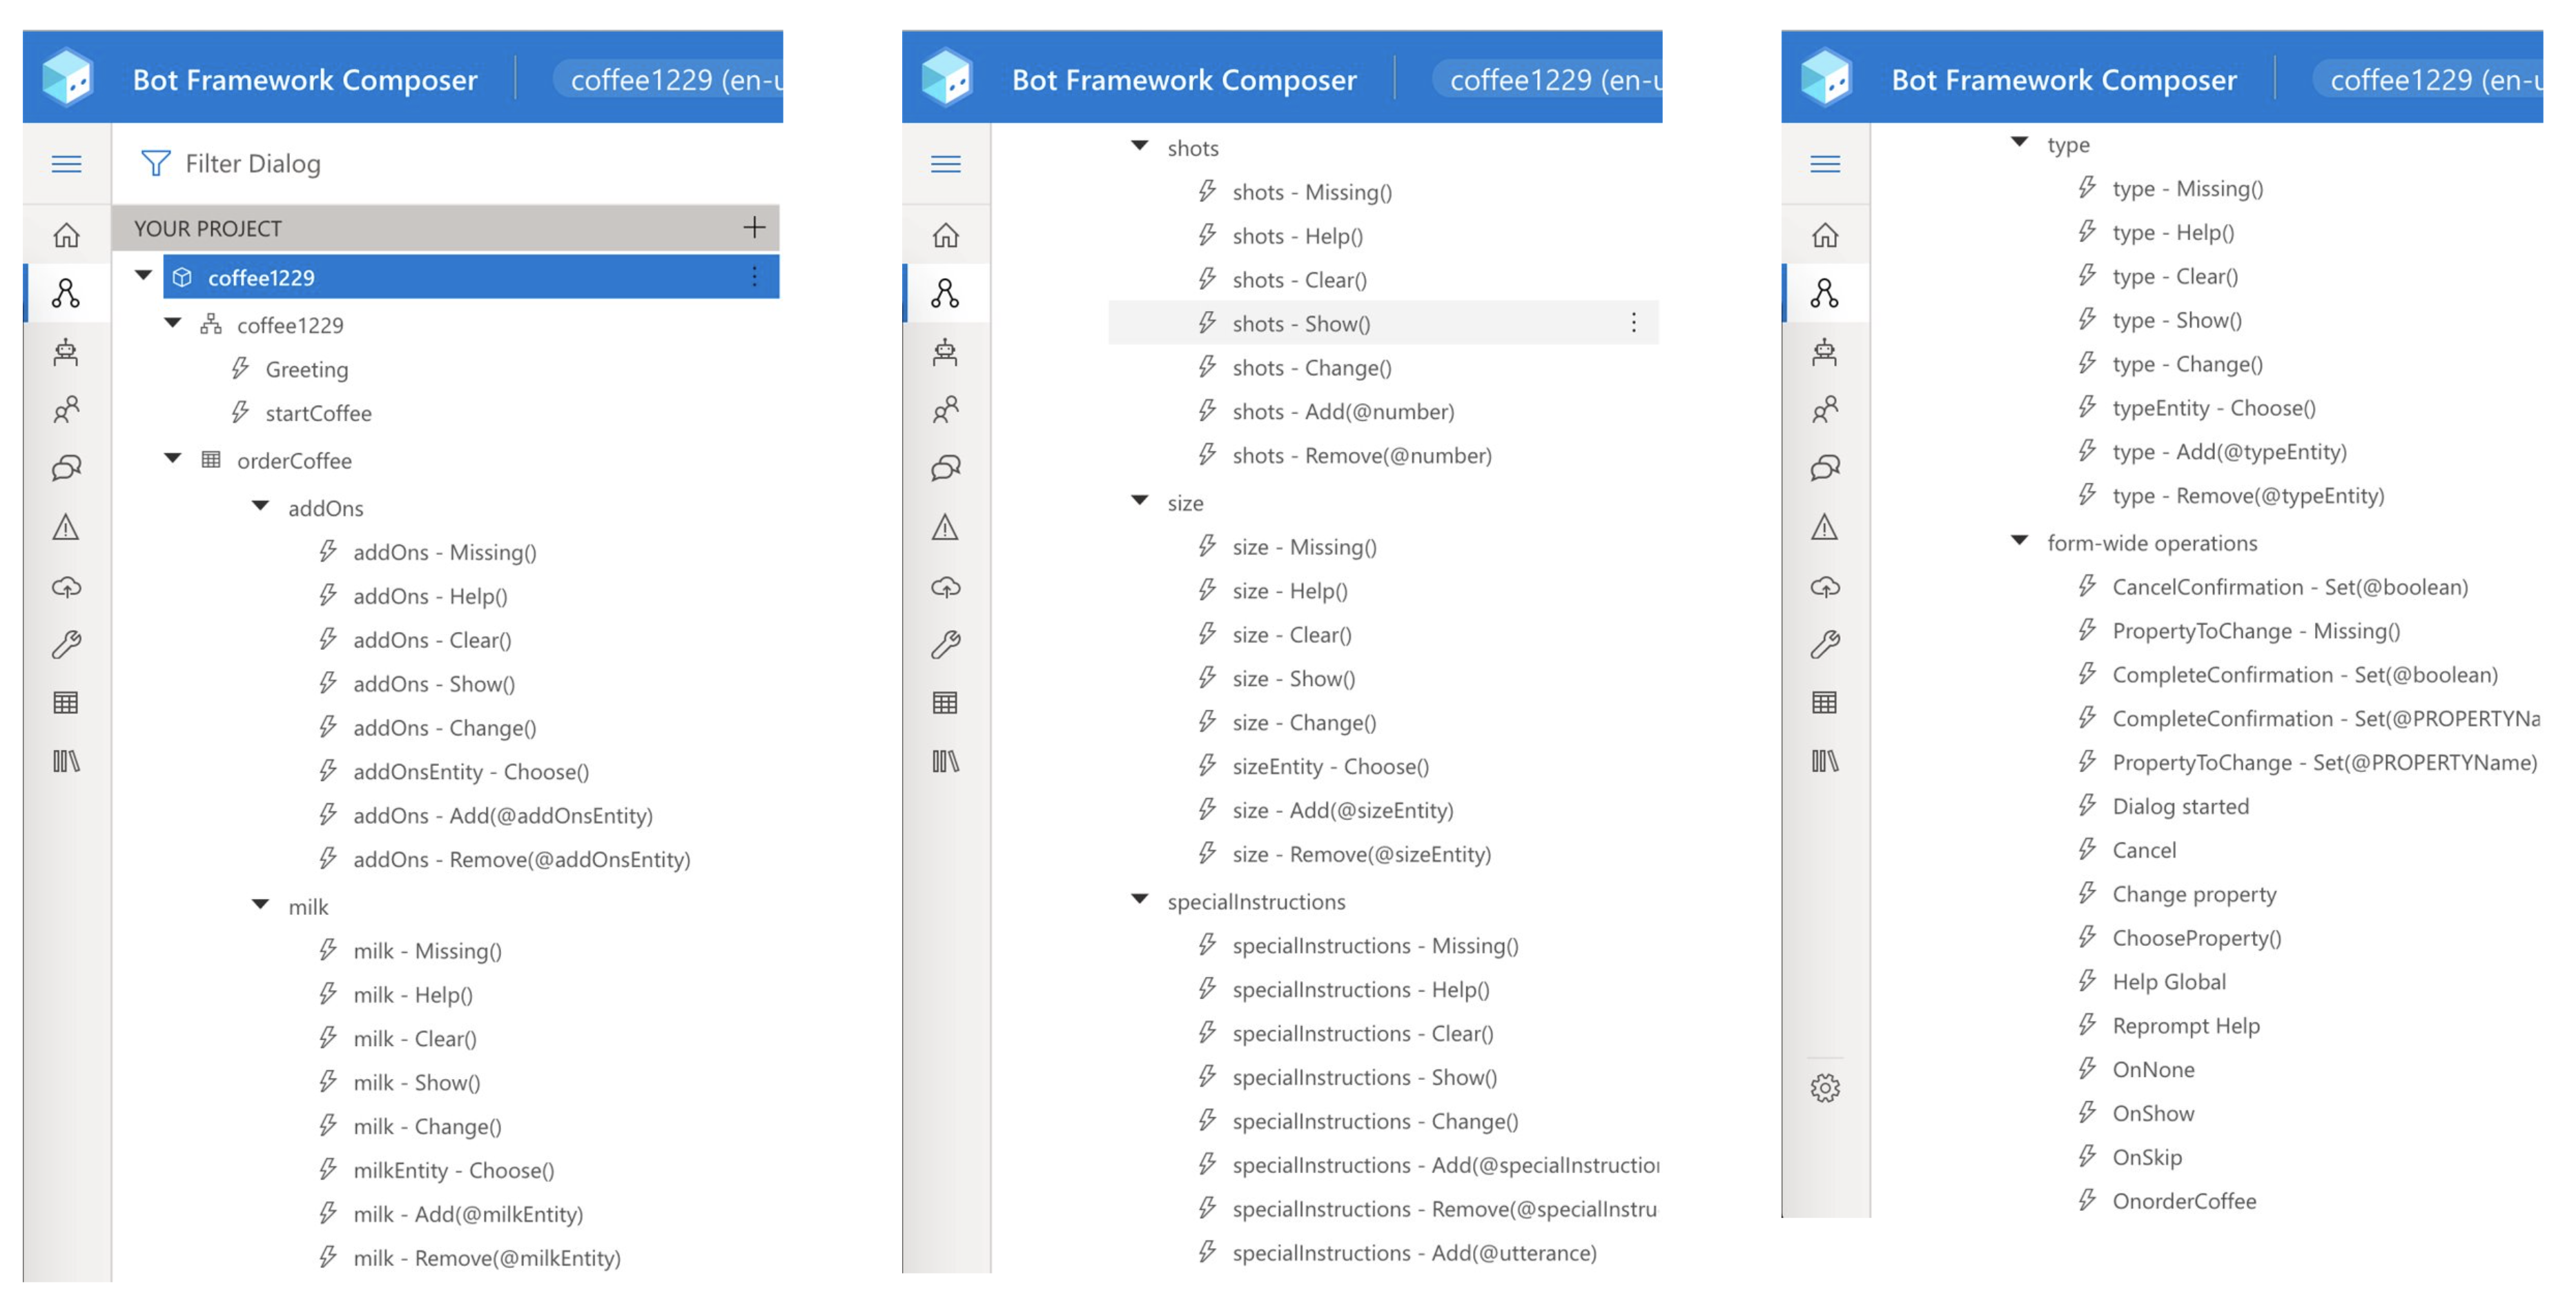Open the three-dot menu on shots - Show()
This screenshot has width=2576, height=1304.
click(x=1634, y=323)
